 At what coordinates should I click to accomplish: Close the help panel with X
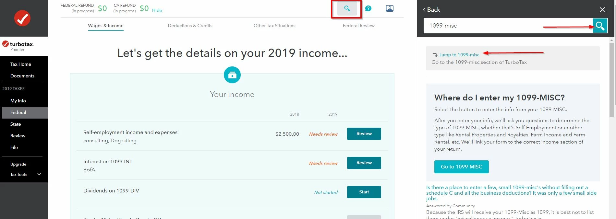[602, 10]
